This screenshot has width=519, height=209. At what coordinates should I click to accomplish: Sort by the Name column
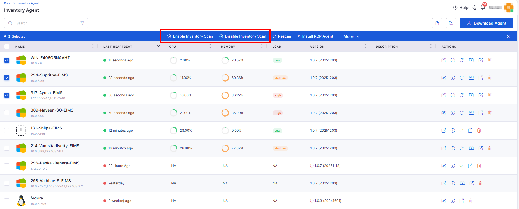point(93,46)
